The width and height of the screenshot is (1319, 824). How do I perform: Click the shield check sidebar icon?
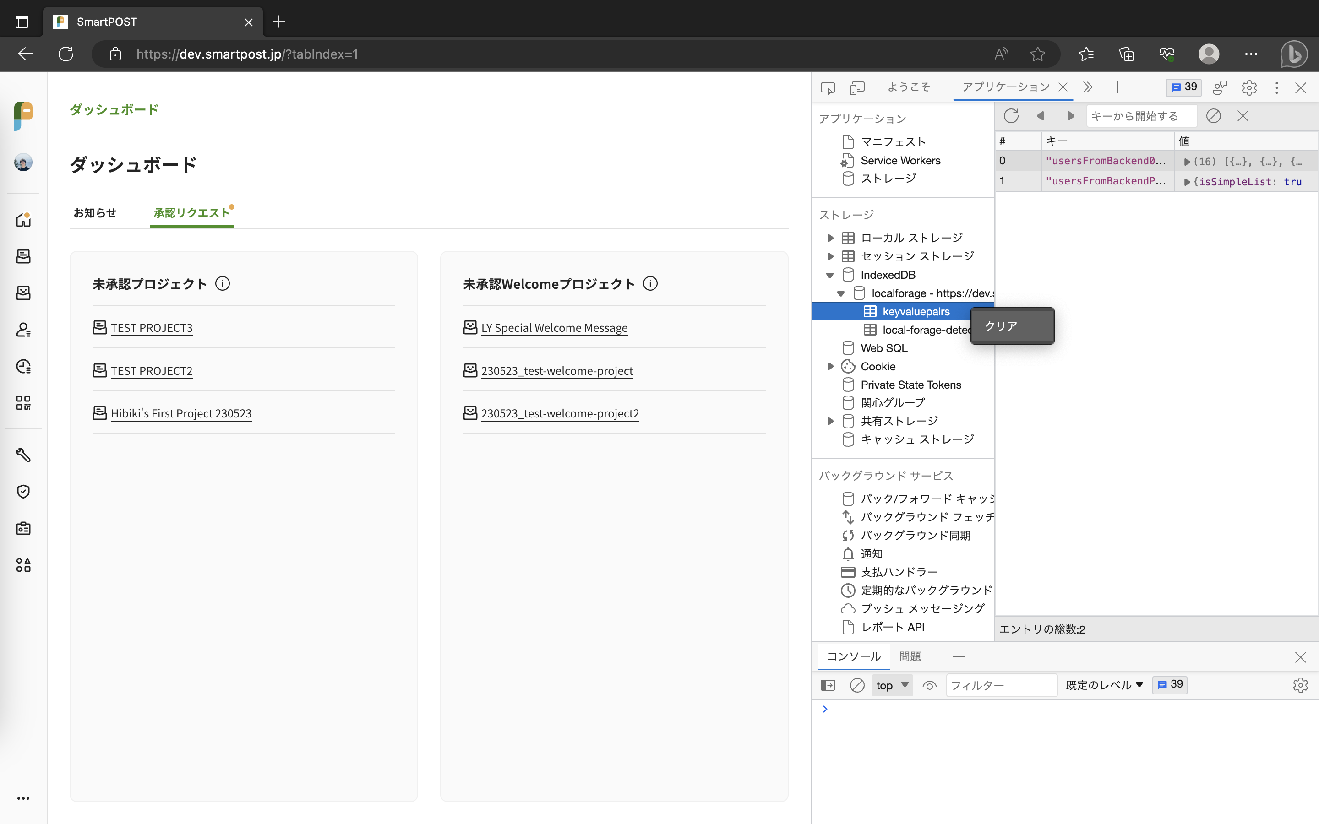tap(23, 492)
